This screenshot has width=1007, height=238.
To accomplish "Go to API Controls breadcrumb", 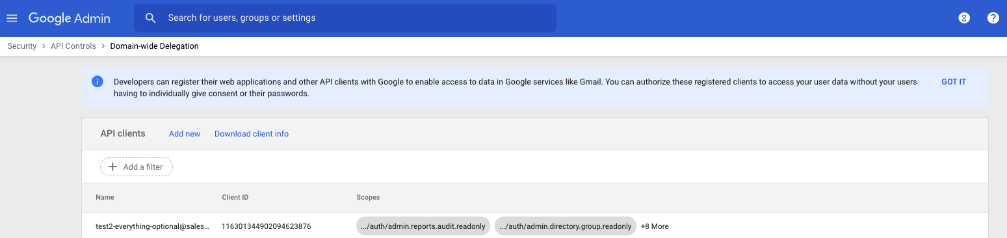I will (x=73, y=46).
